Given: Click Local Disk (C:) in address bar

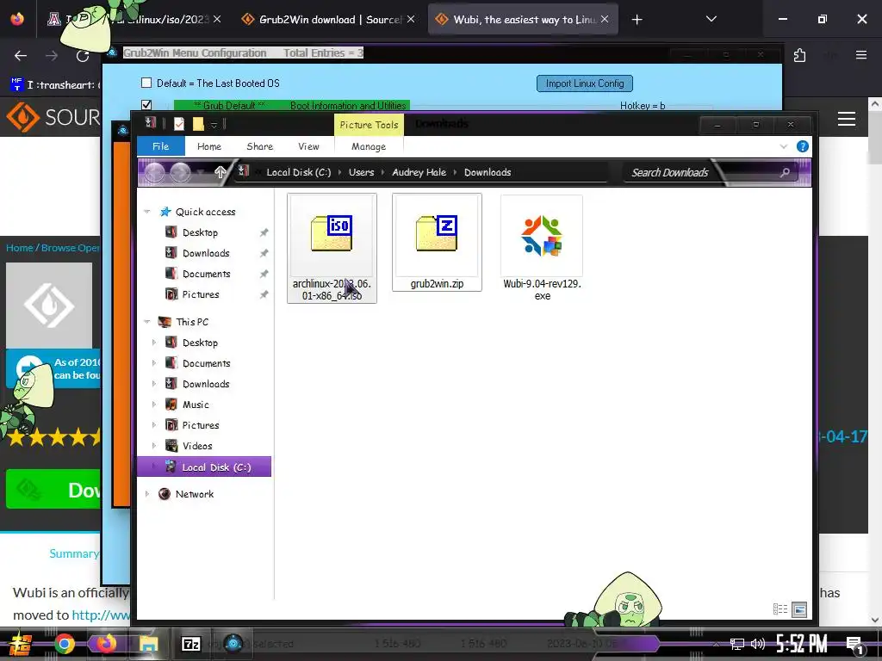Looking at the screenshot, I should pos(299,172).
